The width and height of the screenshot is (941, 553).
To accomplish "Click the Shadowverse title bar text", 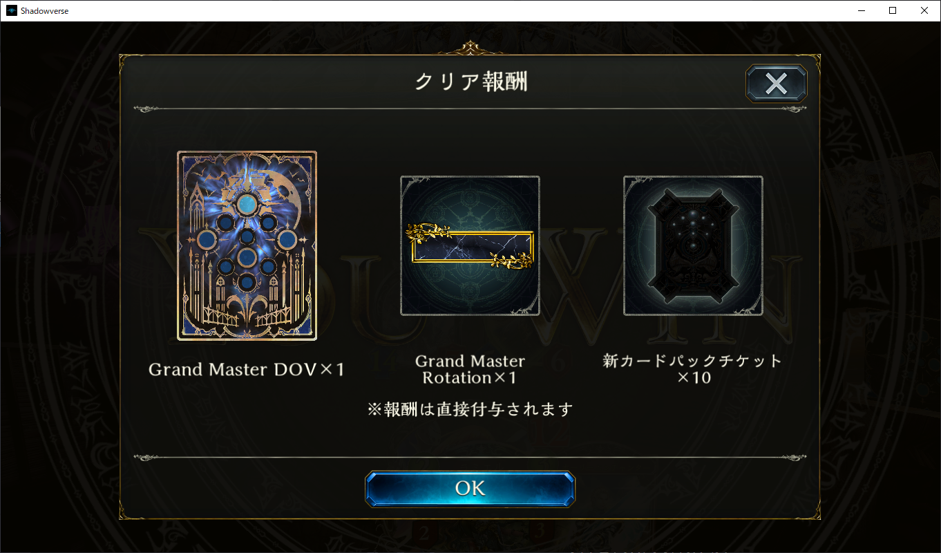I will (x=45, y=11).
